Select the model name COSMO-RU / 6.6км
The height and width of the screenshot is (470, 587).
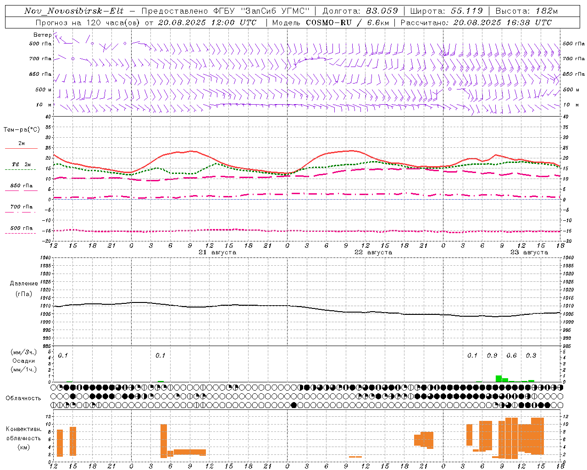pos(348,22)
